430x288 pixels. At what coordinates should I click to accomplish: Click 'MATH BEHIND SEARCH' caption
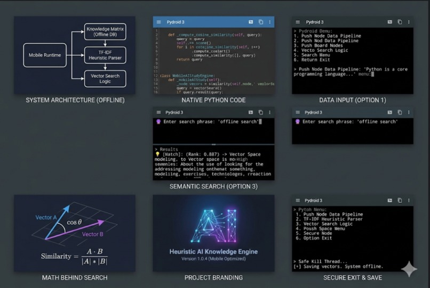click(75, 277)
